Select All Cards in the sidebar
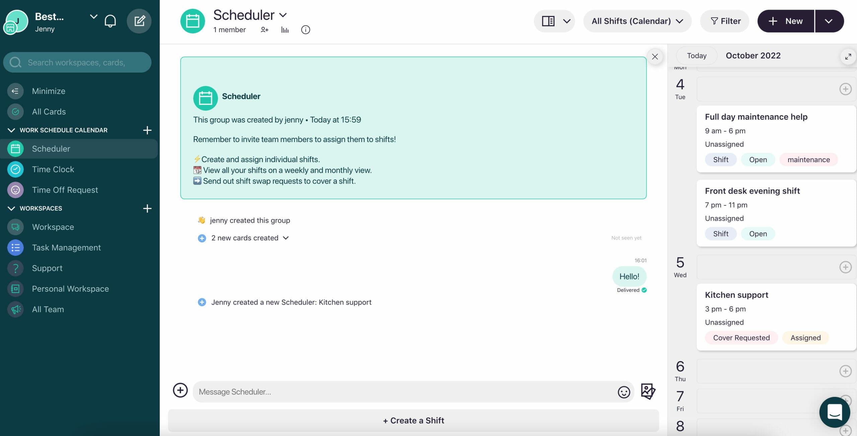The width and height of the screenshot is (857, 436). 50,112
